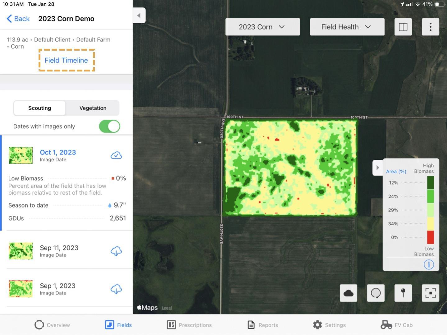Switch to Scouting segment
447x335 pixels.
(x=39, y=108)
